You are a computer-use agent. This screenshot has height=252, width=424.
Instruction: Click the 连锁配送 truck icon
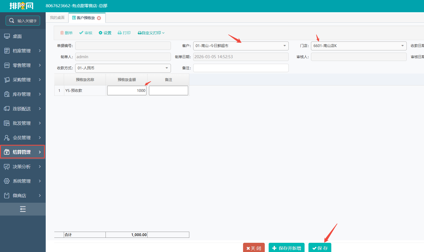click(x=7, y=109)
